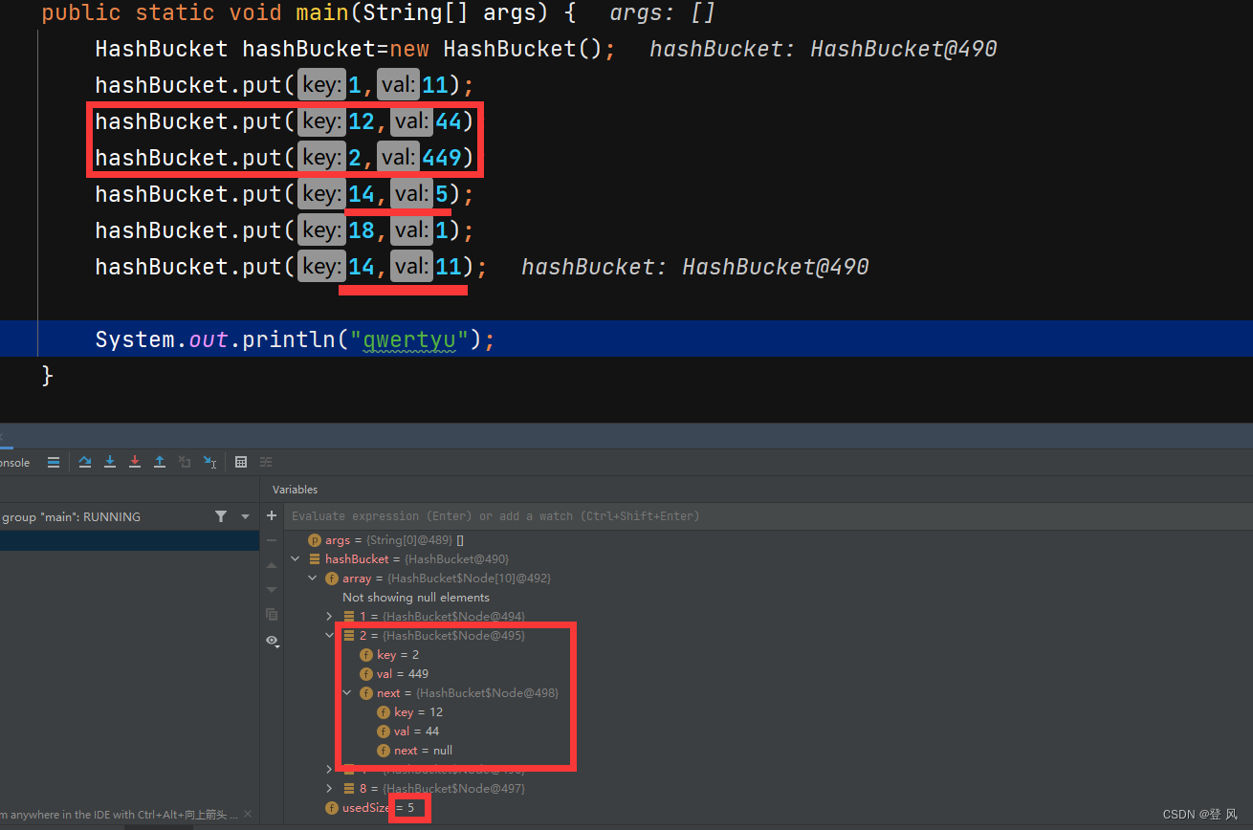The height and width of the screenshot is (830, 1253).
Task: Click the Drop Frame icon
Action: (185, 462)
